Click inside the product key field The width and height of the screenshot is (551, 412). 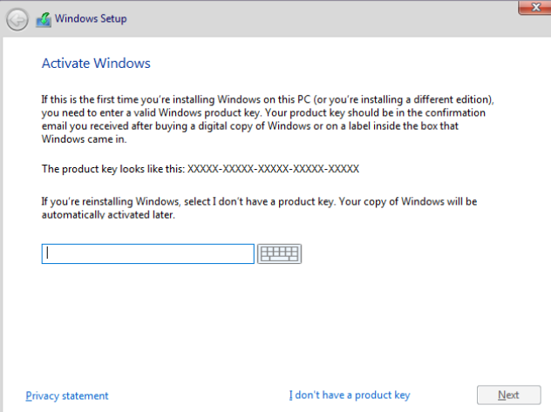pos(147,253)
